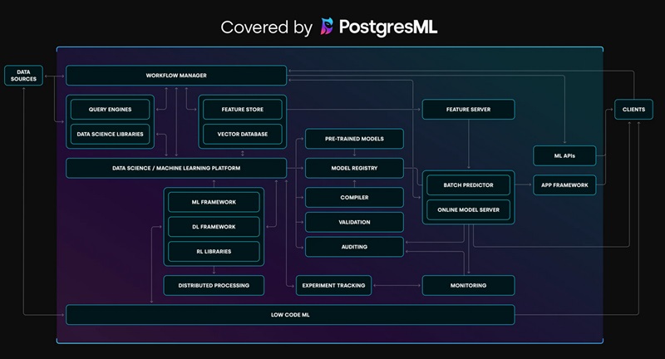Select the ML Framework box
Screen dimensions: 665x359
[x=214, y=202]
